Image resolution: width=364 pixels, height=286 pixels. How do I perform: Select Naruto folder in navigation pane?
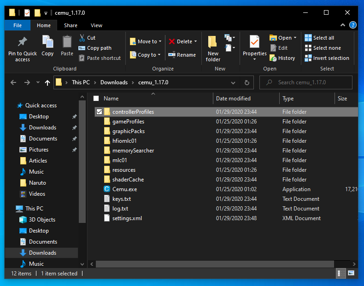point(37,183)
